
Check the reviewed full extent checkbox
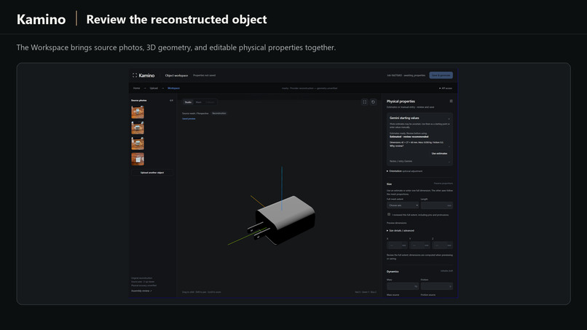389,215
